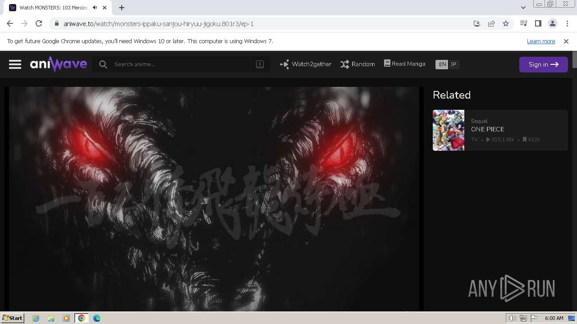Switch to Chrome in taskbar
577x324 pixels.
[x=82, y=318]
